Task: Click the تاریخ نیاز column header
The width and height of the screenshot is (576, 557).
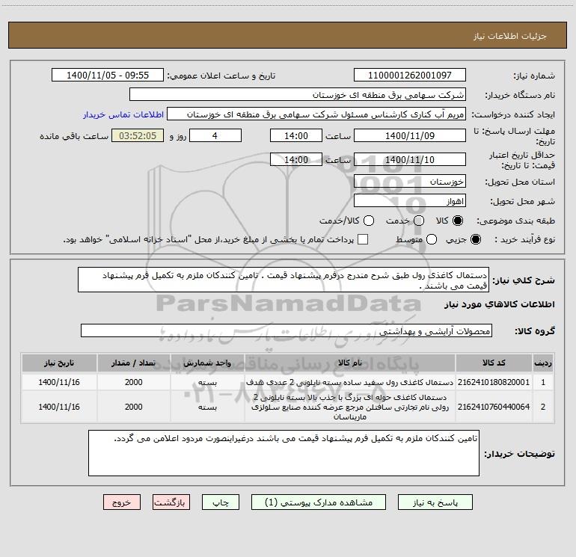Action: point(59,363)
